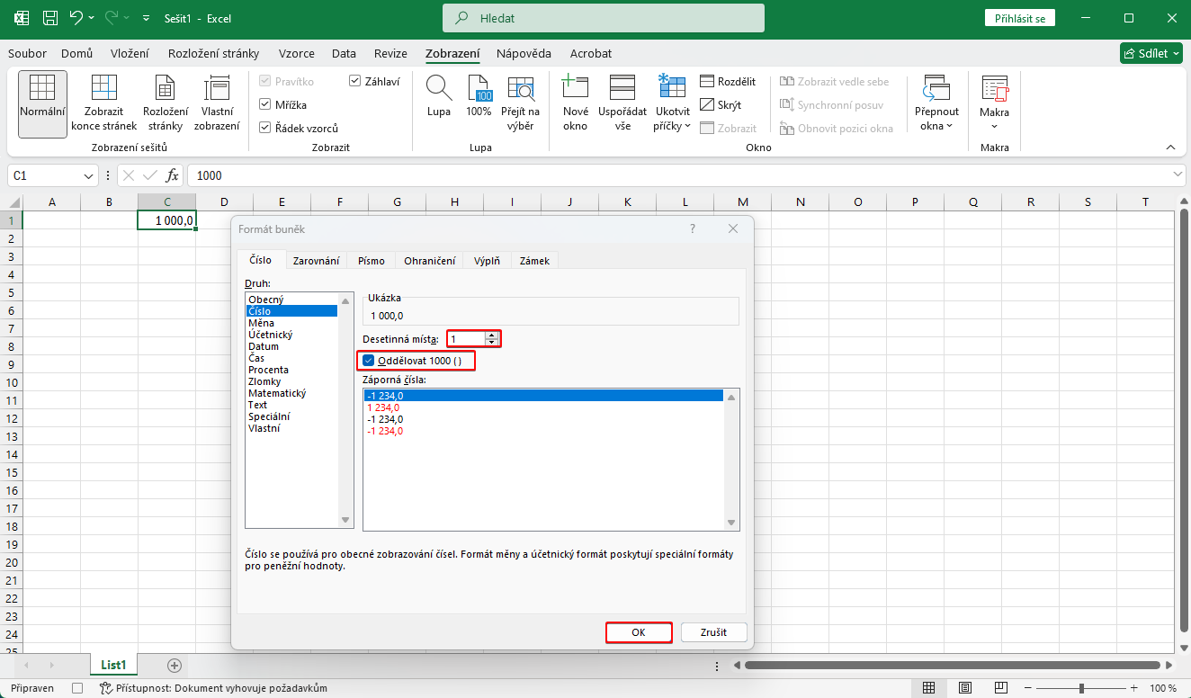Open a Nové okno window
The height and width of the screenshot is (698, 1191).
pos(574,97)
